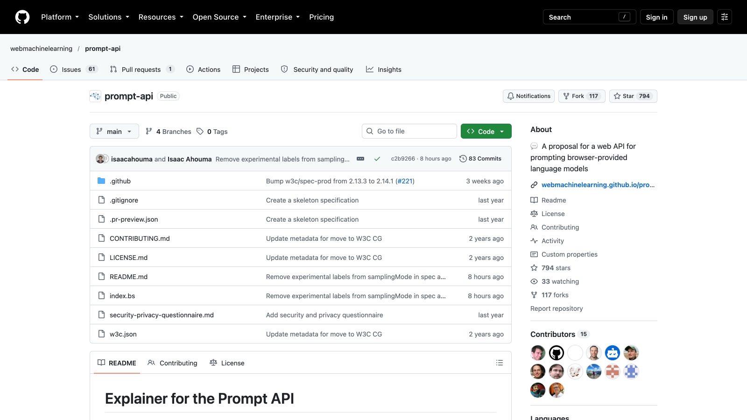The height and width of the screenshot is (420, 747).
Task: Open the Security and quality tab
Action: [317, 69]
